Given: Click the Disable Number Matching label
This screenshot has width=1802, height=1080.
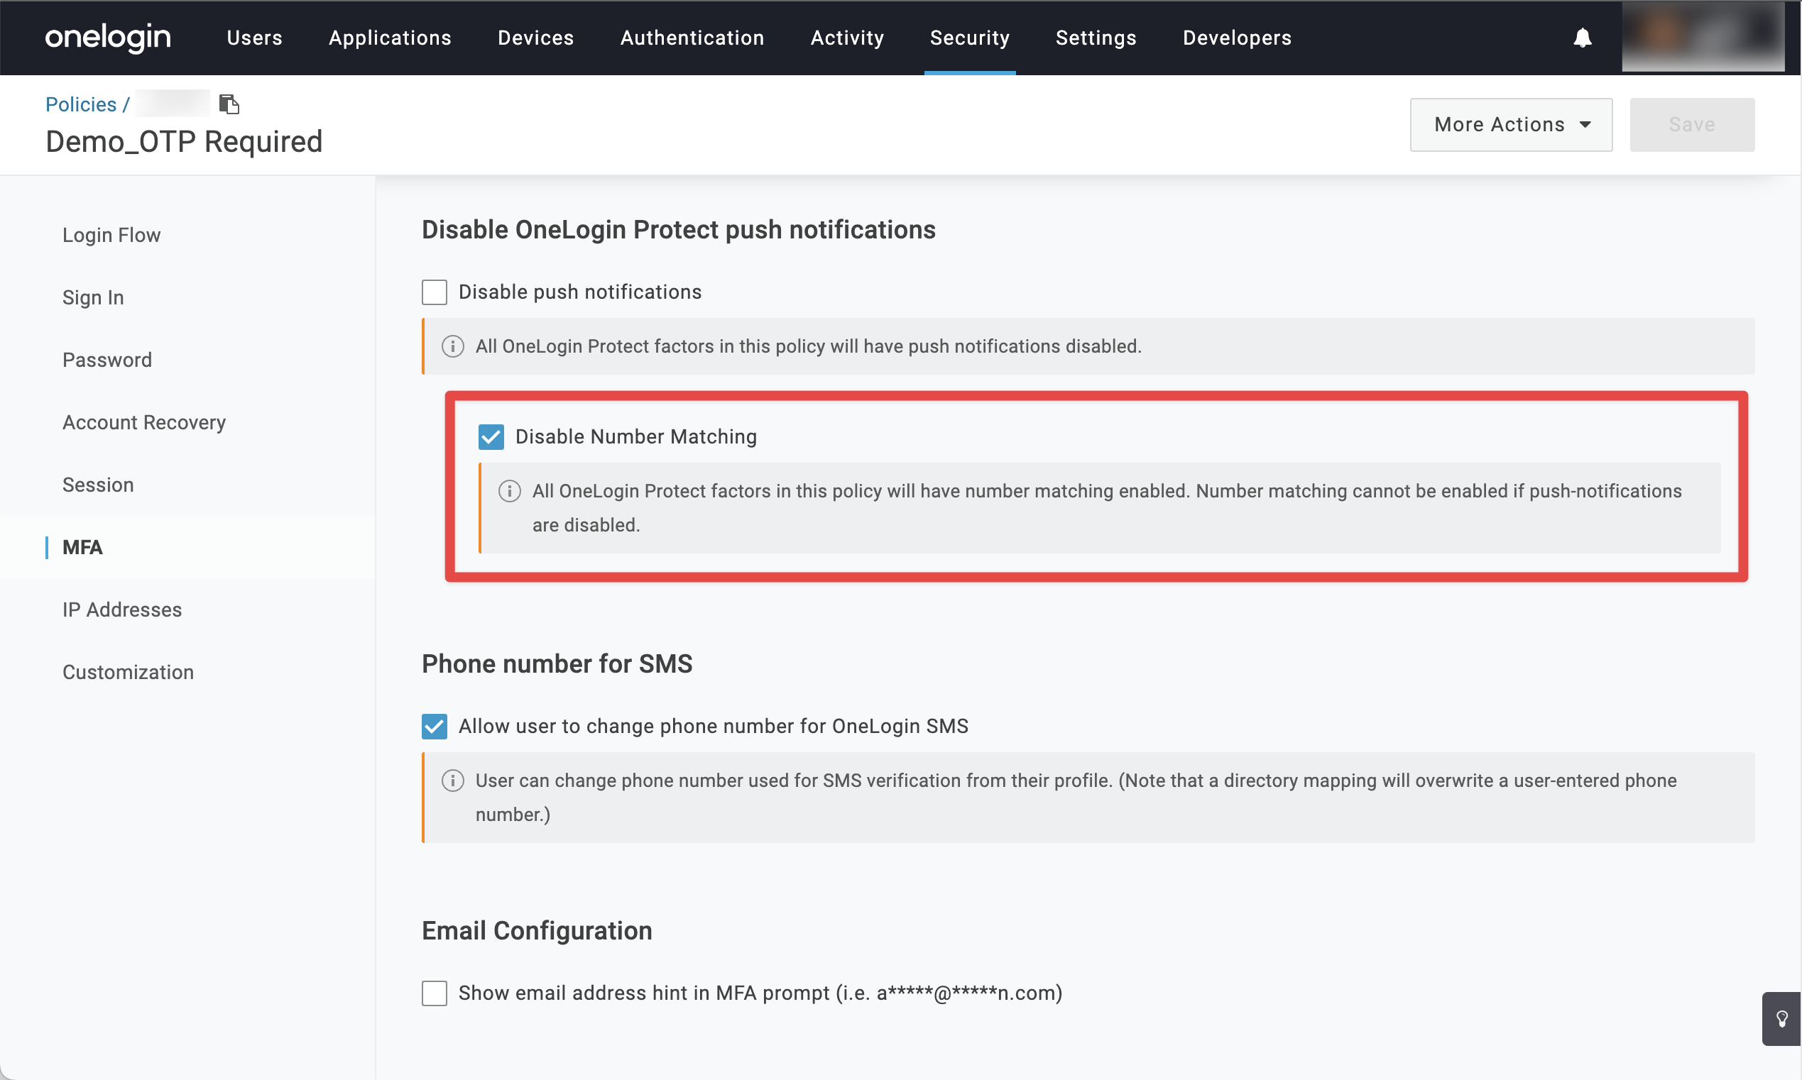Looking at the screenshot, I should (x=635, y=436).
